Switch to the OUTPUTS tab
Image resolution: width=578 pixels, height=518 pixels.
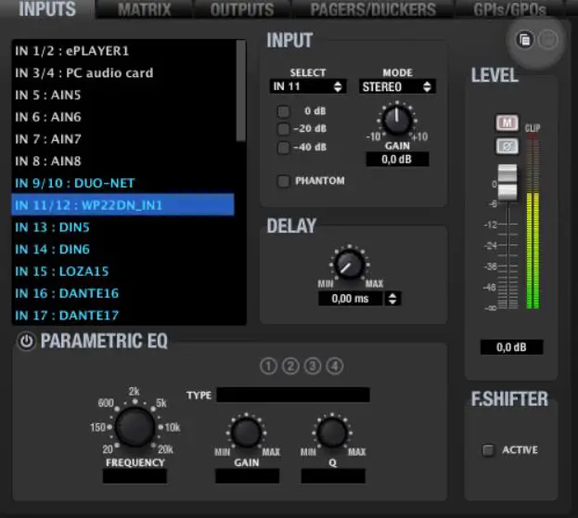coord(242,9)
